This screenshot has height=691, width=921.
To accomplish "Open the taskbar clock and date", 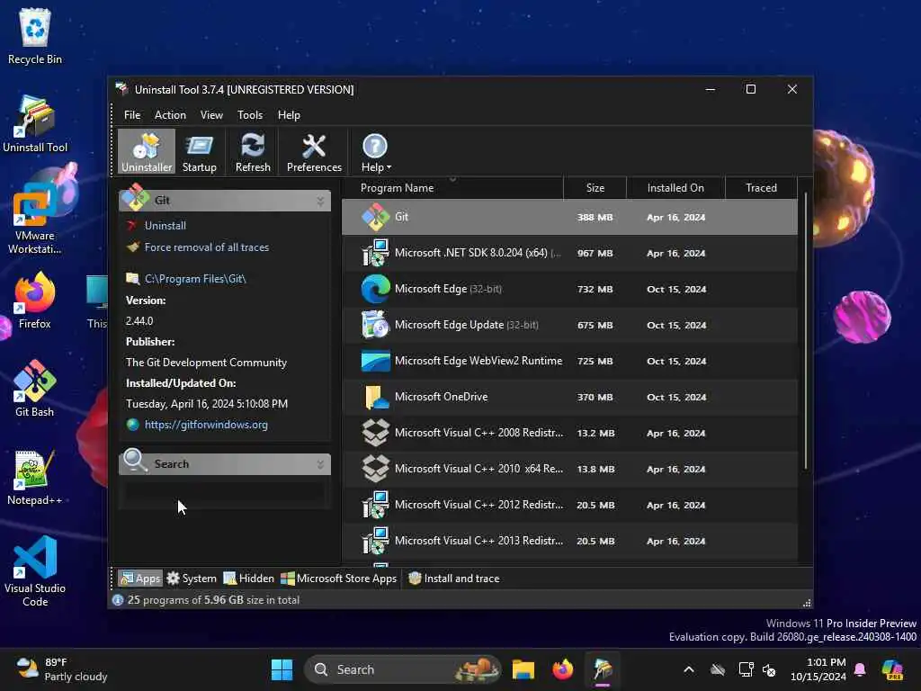I will (818, 669).
